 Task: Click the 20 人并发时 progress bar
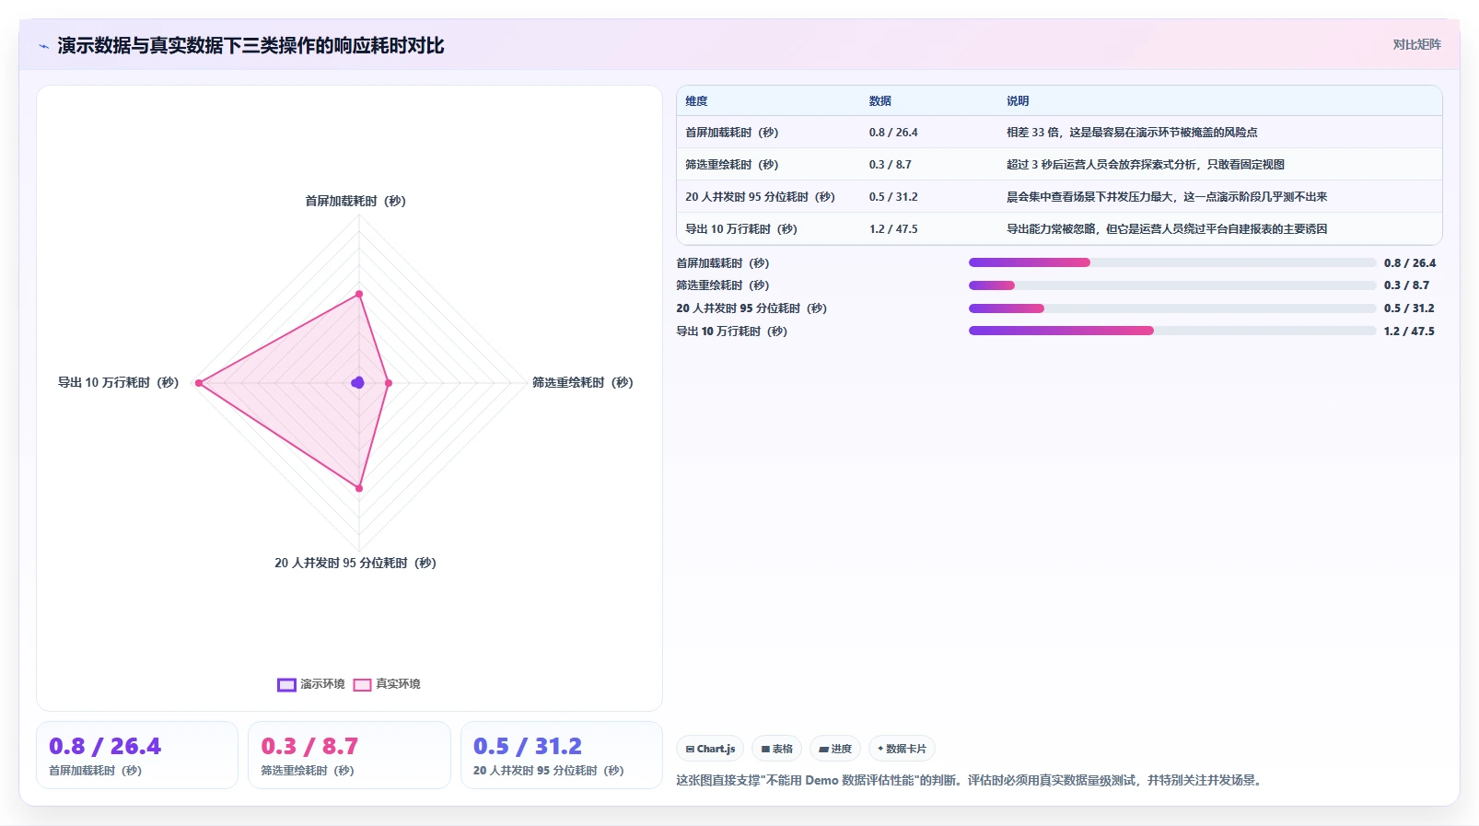(x=1172, y=308)
